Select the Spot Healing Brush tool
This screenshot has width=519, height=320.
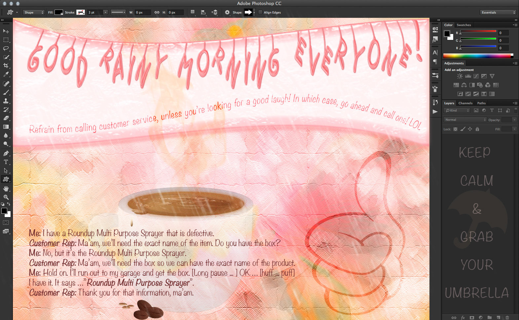pos(6,84)
